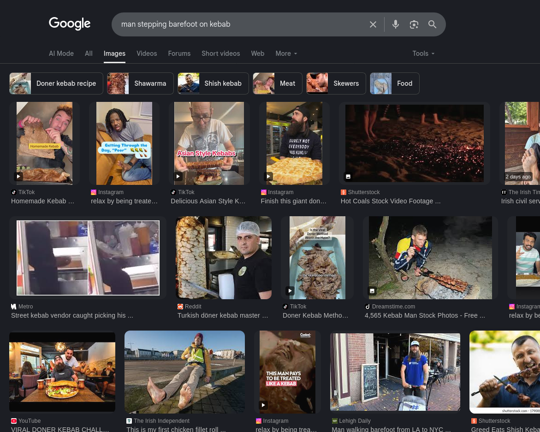Filter by Skewers chip
The width and height of the screenshot is (540, 432).
pyautogui.click(x=336, y=83)
